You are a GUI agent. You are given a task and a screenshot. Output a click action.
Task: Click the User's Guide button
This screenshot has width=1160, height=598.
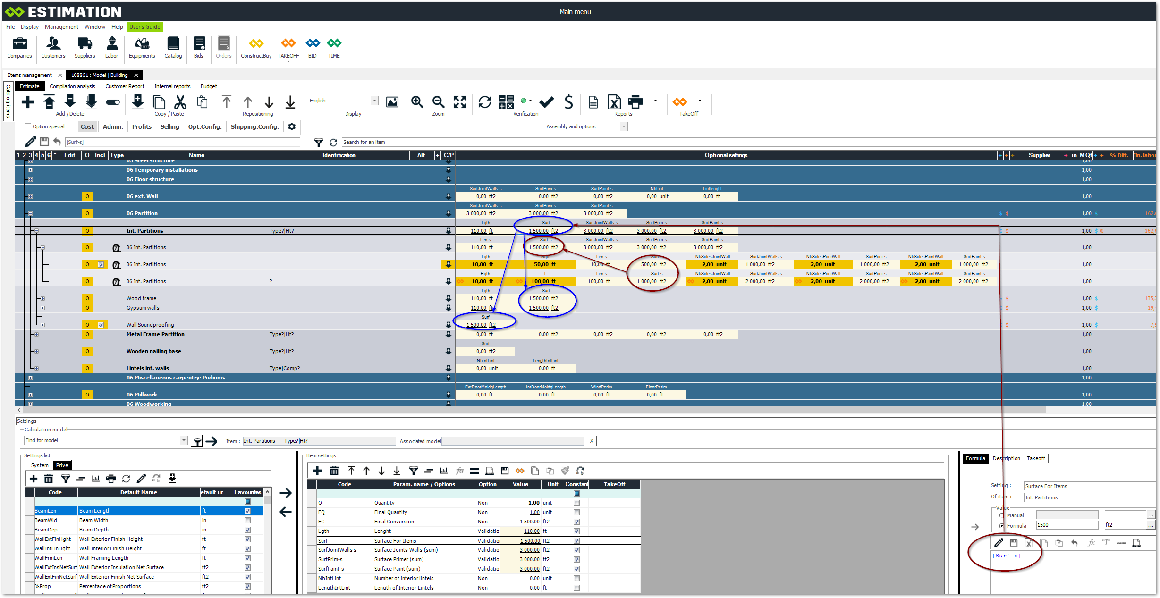click(144, 27)
